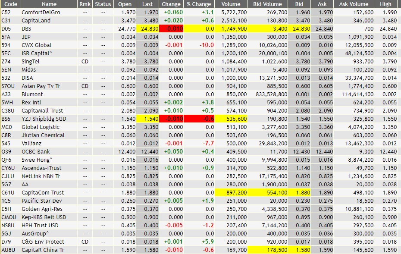Sort by the Last column header
This screenshot has height=254, width=401.
pyautogui.click(x=147, y=4)
